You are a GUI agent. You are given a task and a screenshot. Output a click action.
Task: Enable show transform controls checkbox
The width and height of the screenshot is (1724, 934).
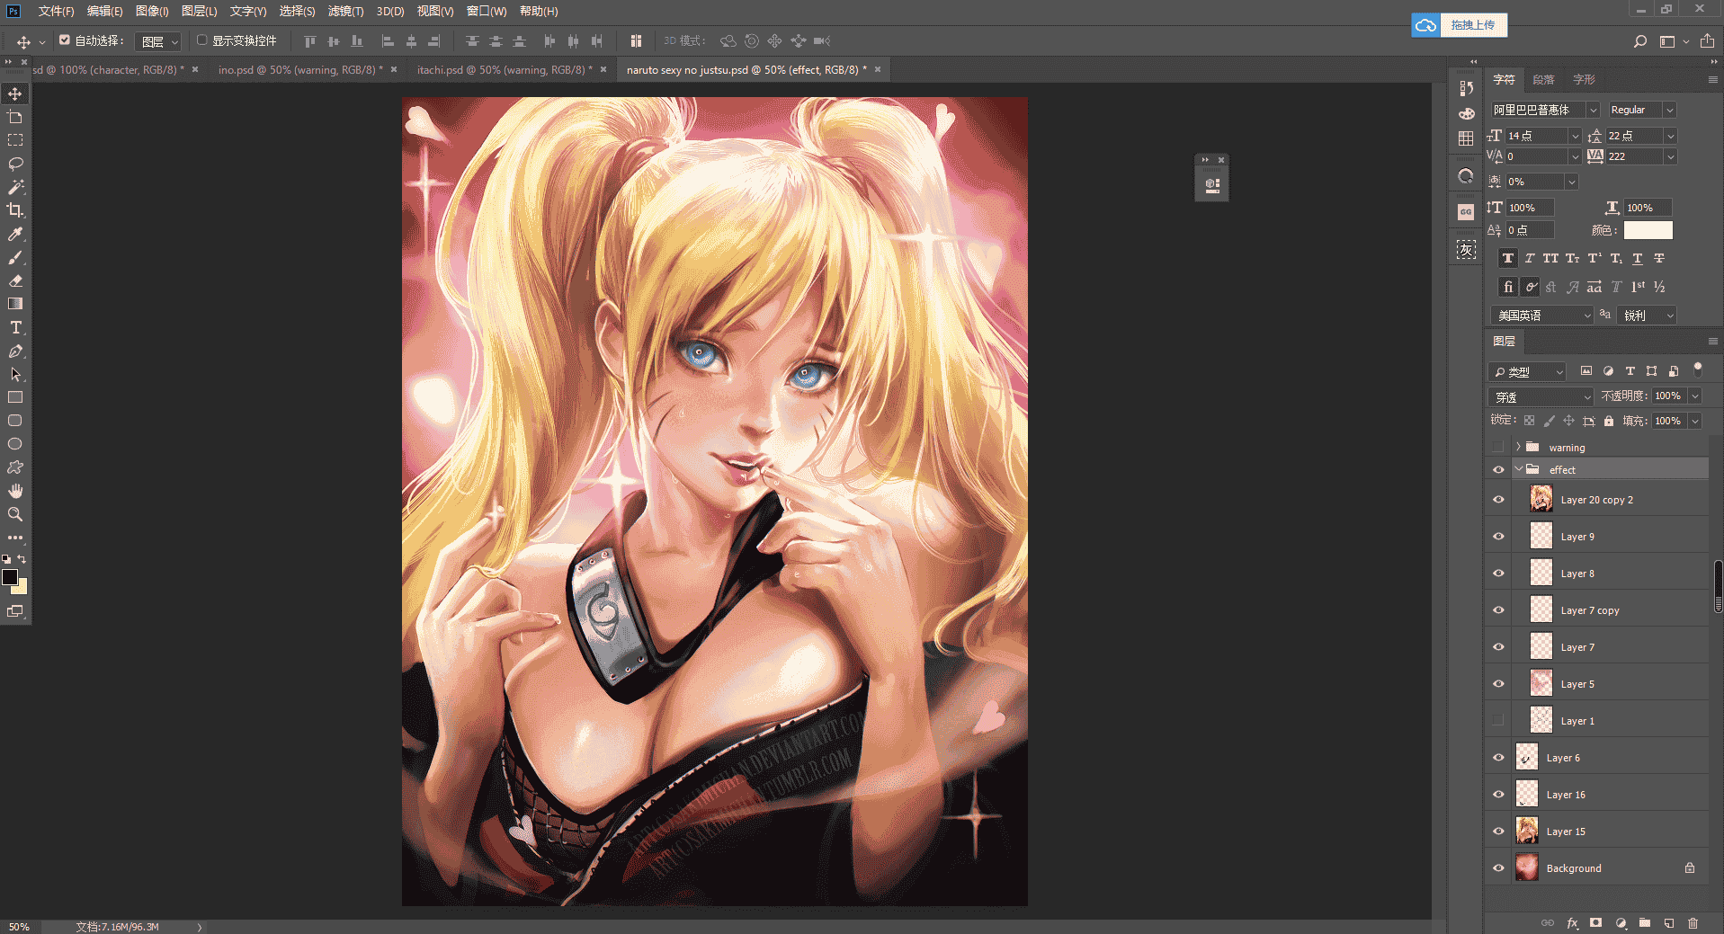tap(202, 40)
